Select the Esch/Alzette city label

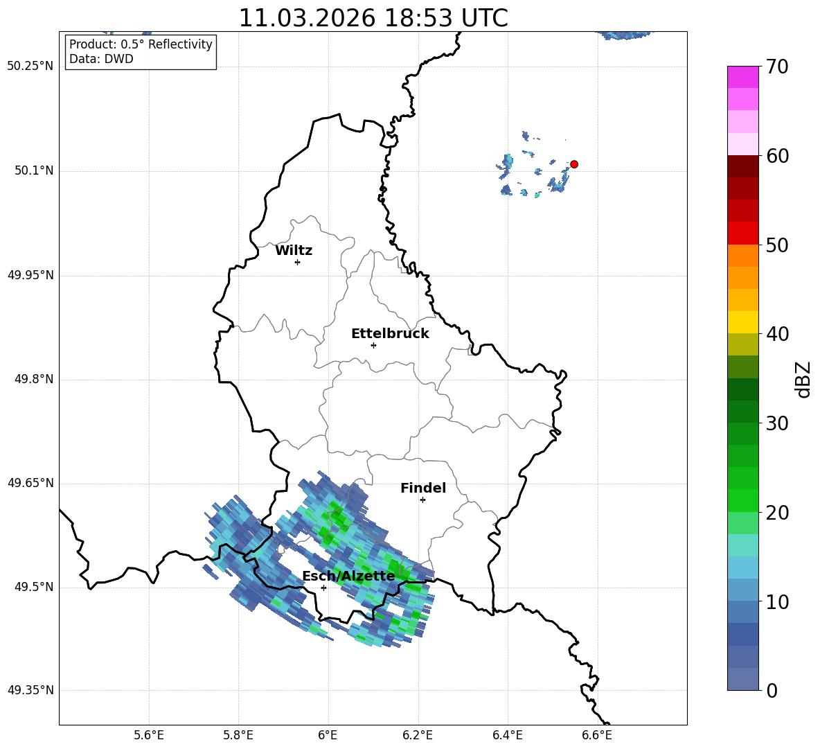pos(349,576)
